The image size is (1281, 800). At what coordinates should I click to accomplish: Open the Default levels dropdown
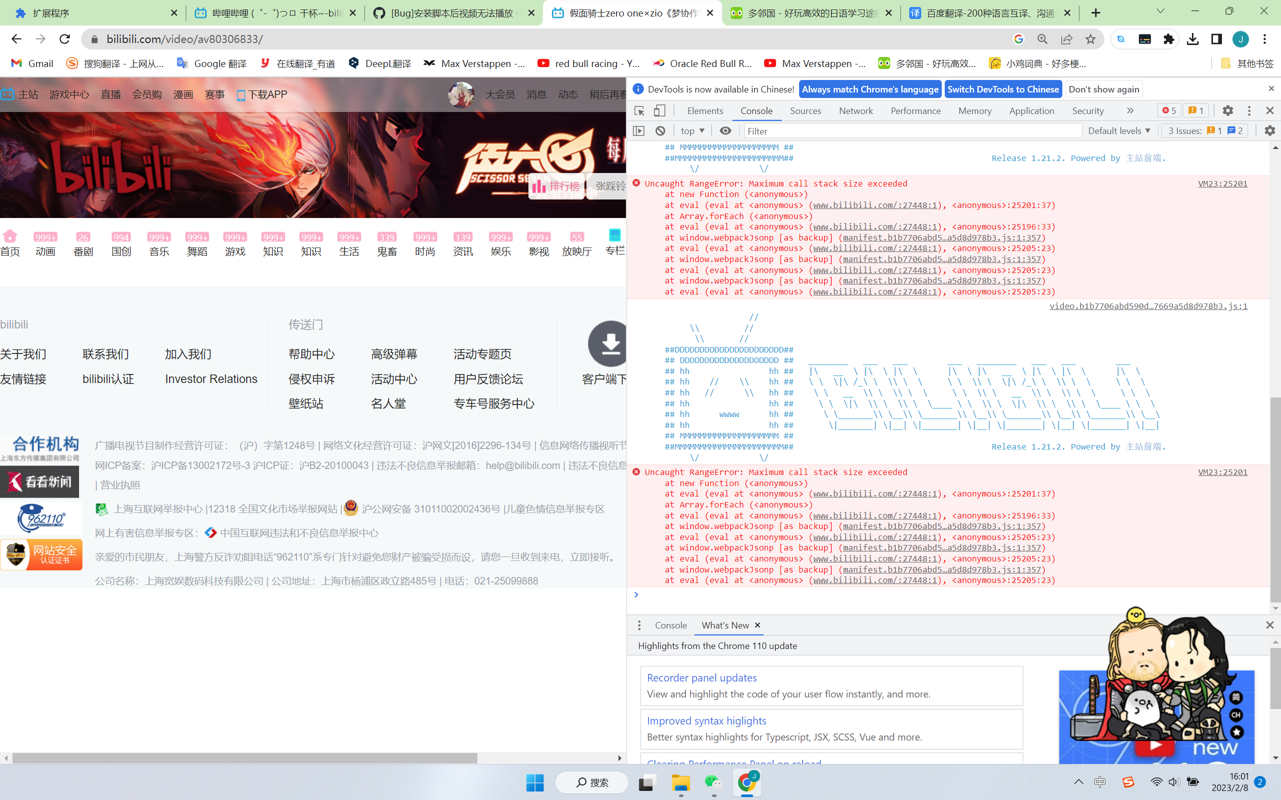1119,130
